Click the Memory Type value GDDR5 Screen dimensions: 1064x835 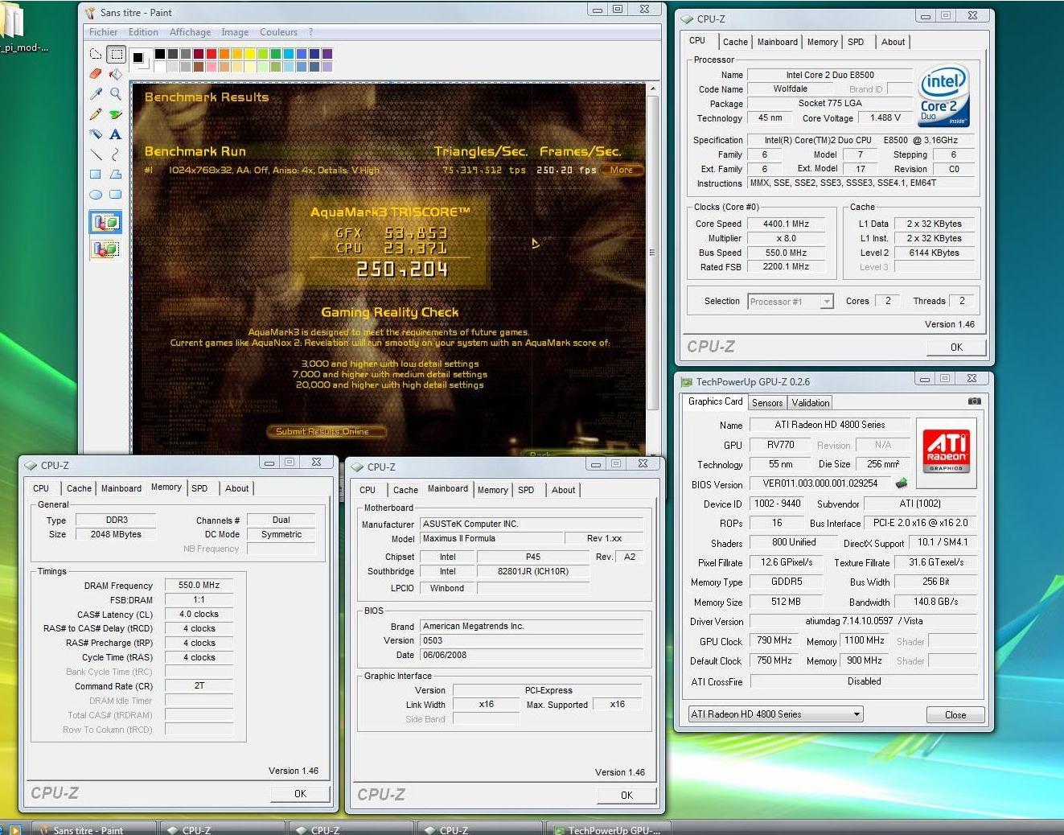[x=786, y=581]
